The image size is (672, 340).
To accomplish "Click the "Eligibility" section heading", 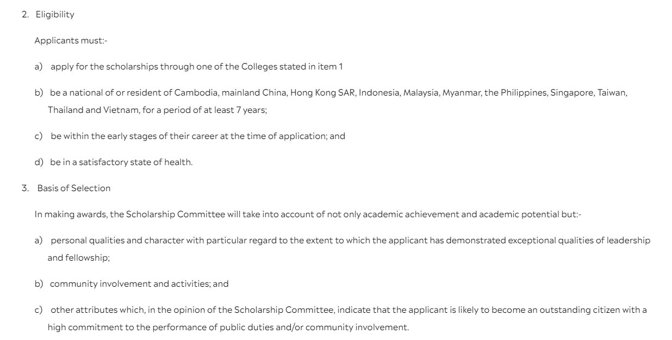I will tap(55, 15).
